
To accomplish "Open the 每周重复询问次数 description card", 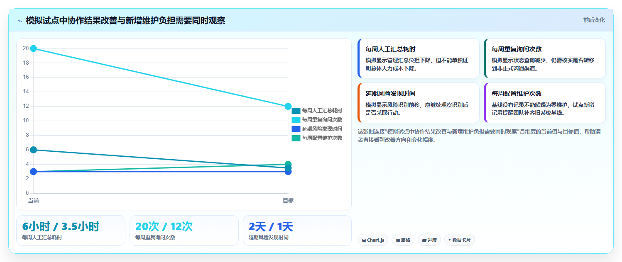I will (x=545, y=58).
